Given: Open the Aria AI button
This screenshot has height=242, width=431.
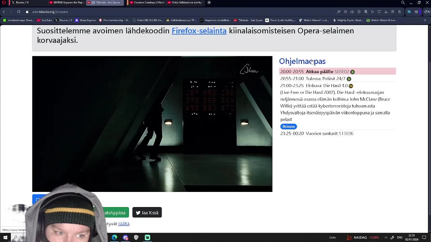Looking at the screenshot, I should point(427,12).
